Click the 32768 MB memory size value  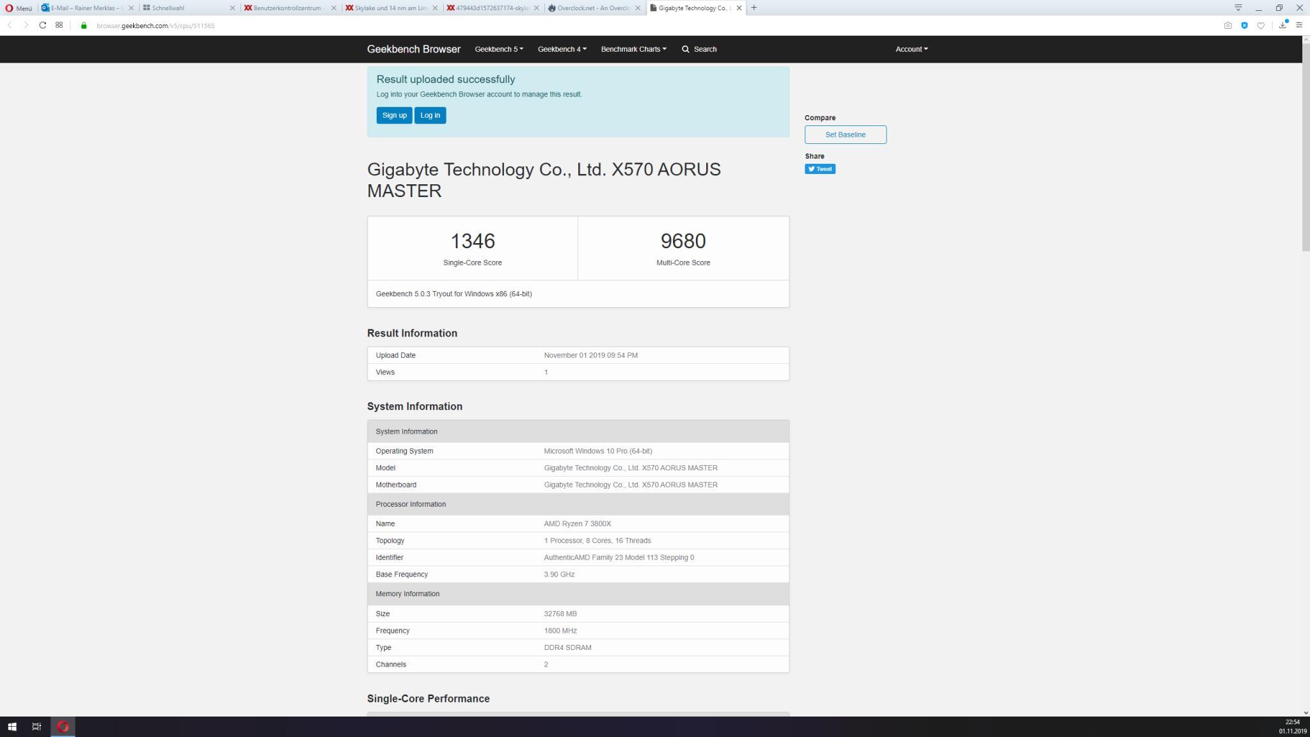click(560, 614)
